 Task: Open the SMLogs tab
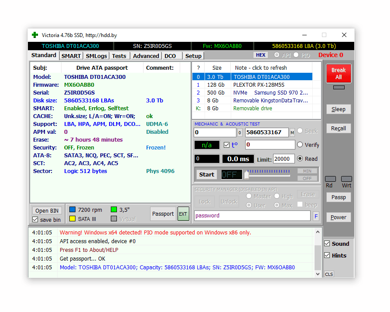[x=96, y=56]
